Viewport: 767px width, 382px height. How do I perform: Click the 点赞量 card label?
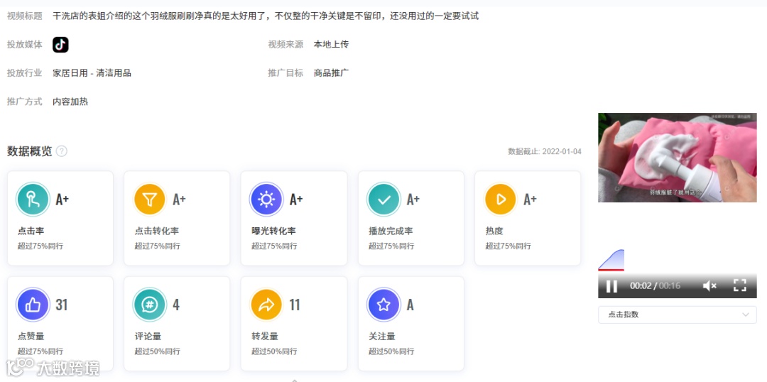[x=31, y=337]
